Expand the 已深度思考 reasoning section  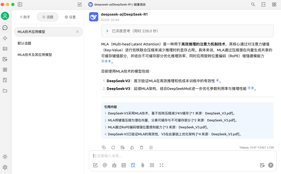pyautogui.click(x=187, y=31)
